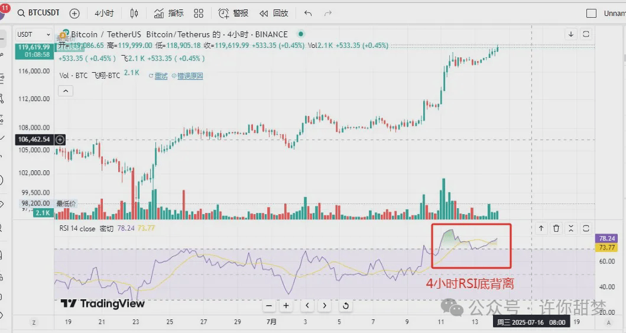Click the 60.00 RSI scale label
Viewport: 626px width, 333px height.
point(607,261)
